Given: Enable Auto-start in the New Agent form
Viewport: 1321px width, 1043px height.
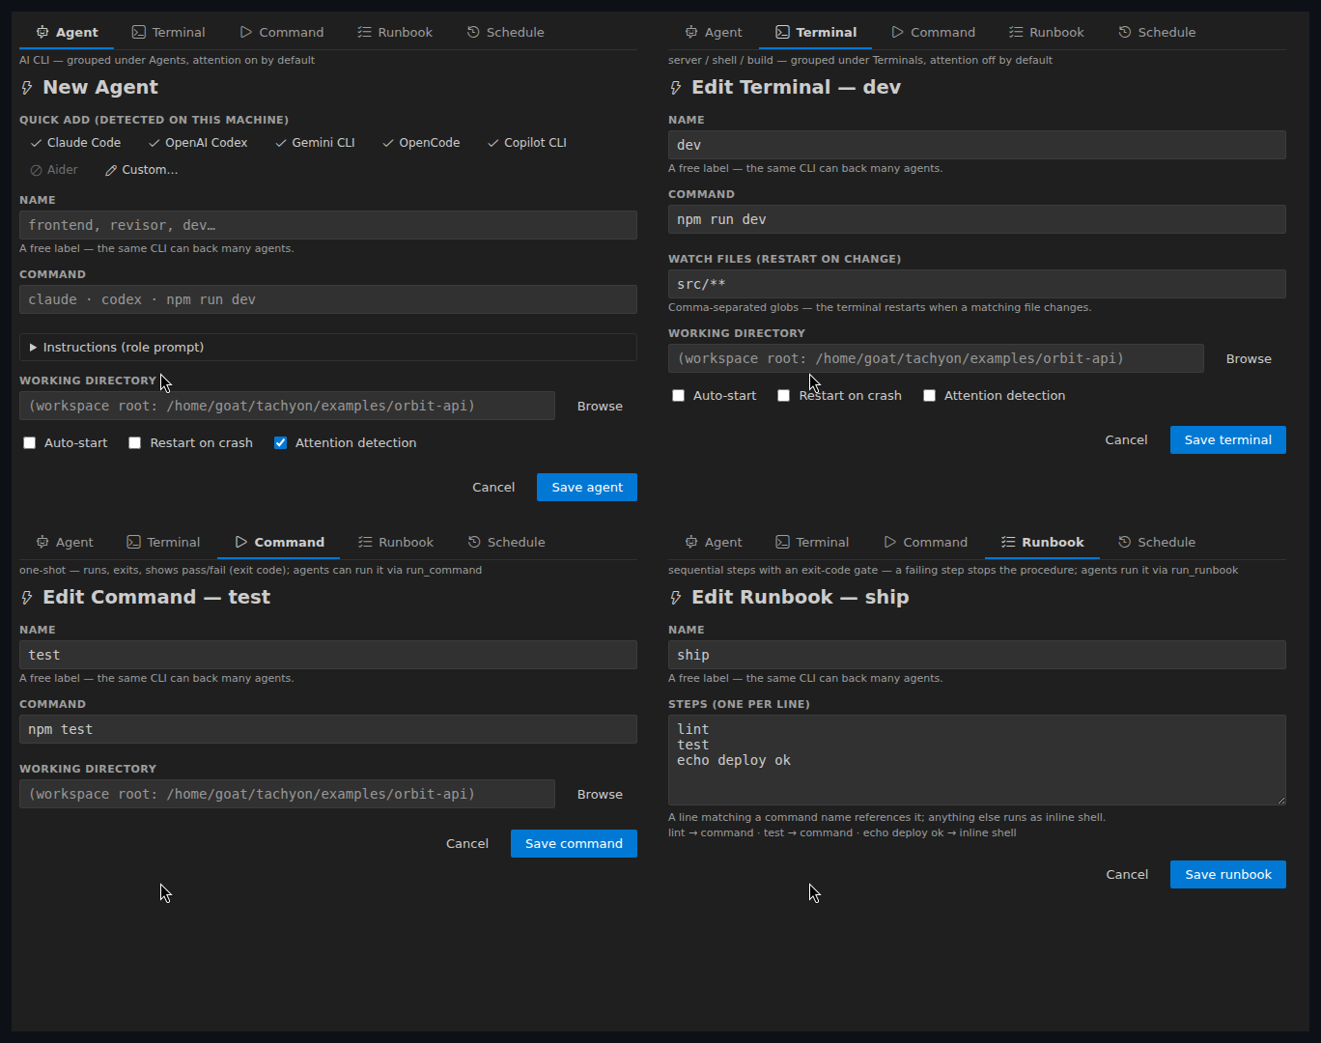Looking at the screenshot, I should [30, 443].
